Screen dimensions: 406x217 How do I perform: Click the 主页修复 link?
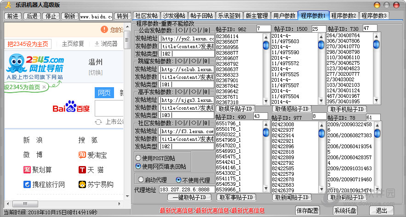click(x=73, y=44)
